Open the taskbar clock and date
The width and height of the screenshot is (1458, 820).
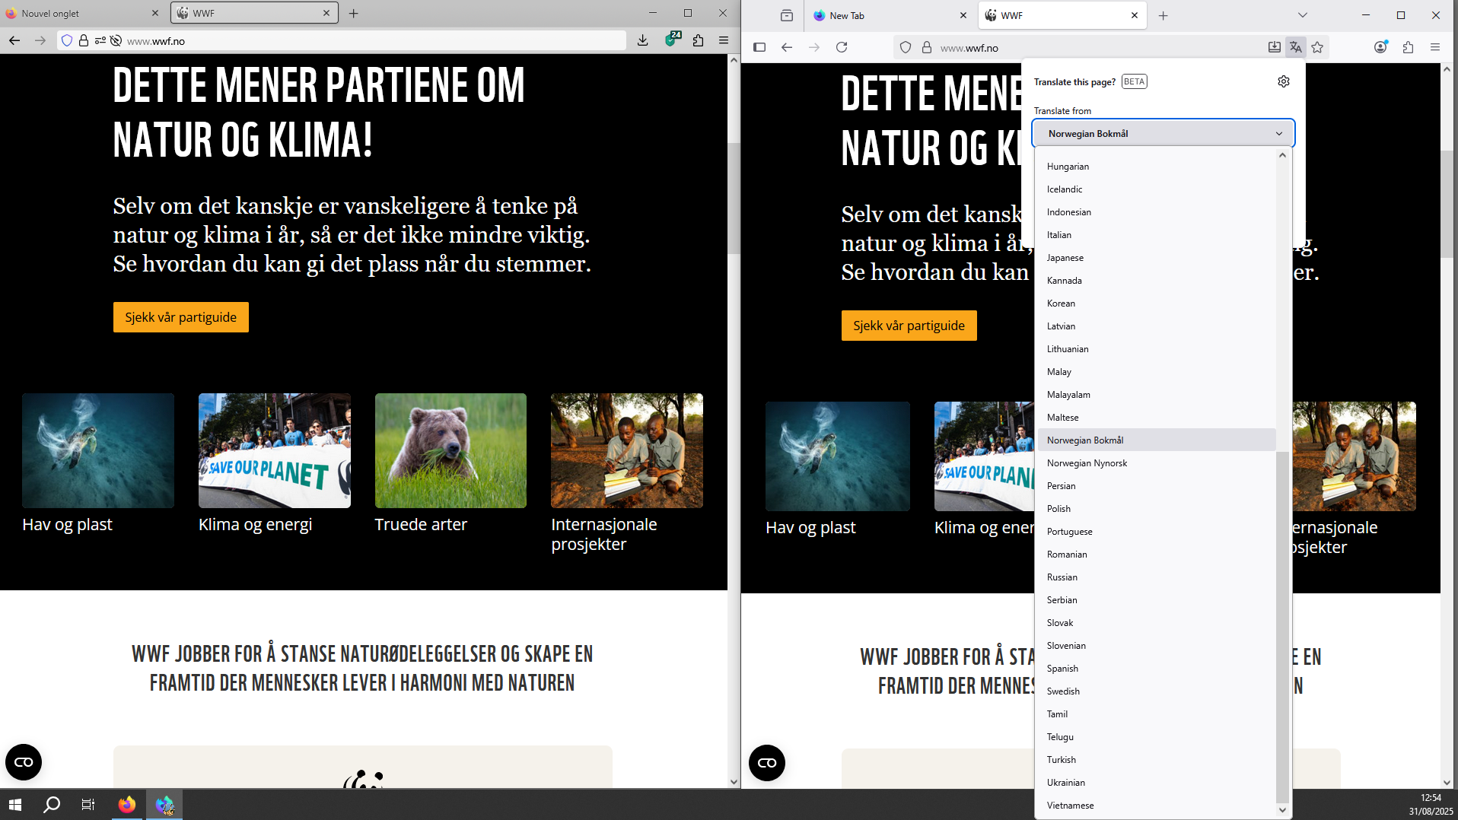pos(1431,805)
